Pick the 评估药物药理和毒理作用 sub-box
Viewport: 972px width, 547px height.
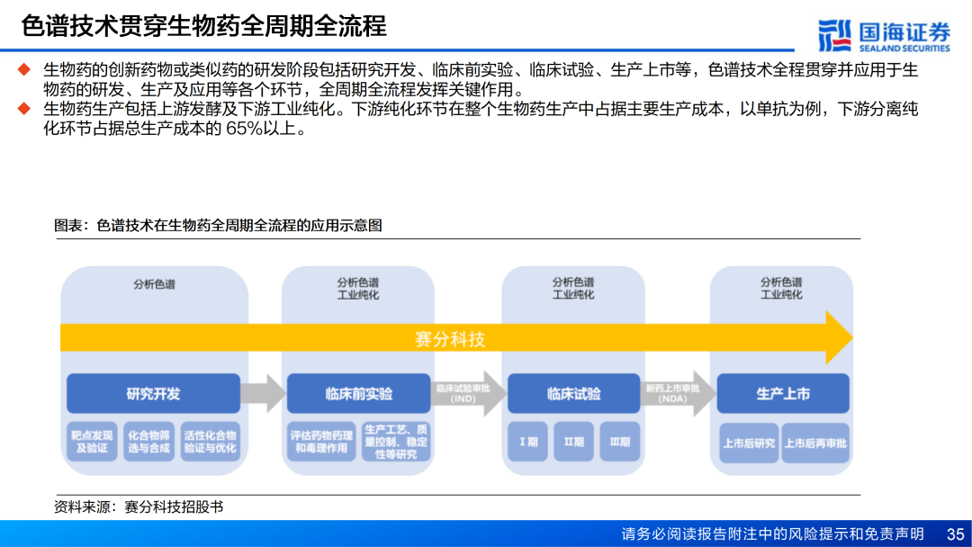pyautogui.click(x=321, y=442)
